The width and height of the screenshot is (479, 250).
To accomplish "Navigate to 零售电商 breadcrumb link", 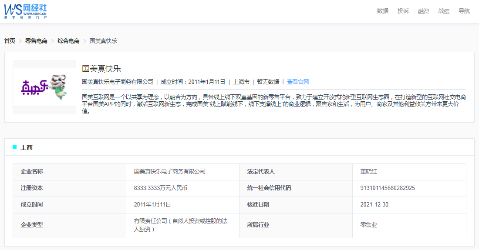I will (x=36, y=41).
